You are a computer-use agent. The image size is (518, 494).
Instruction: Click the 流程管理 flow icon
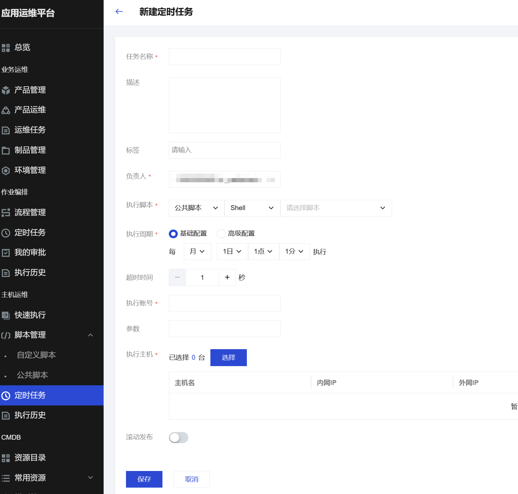click(6, 213)
